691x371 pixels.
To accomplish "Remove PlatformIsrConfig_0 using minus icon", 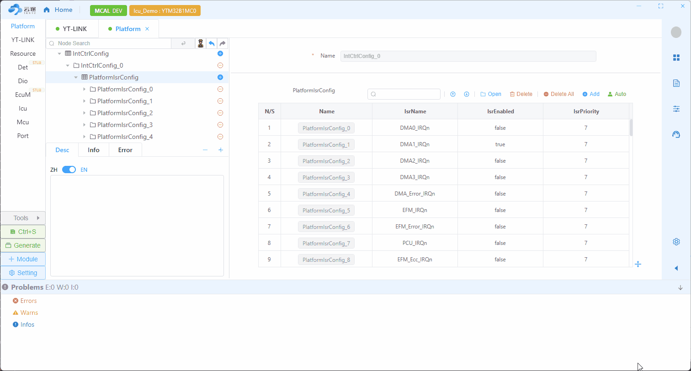I will (x=220, y=89).
